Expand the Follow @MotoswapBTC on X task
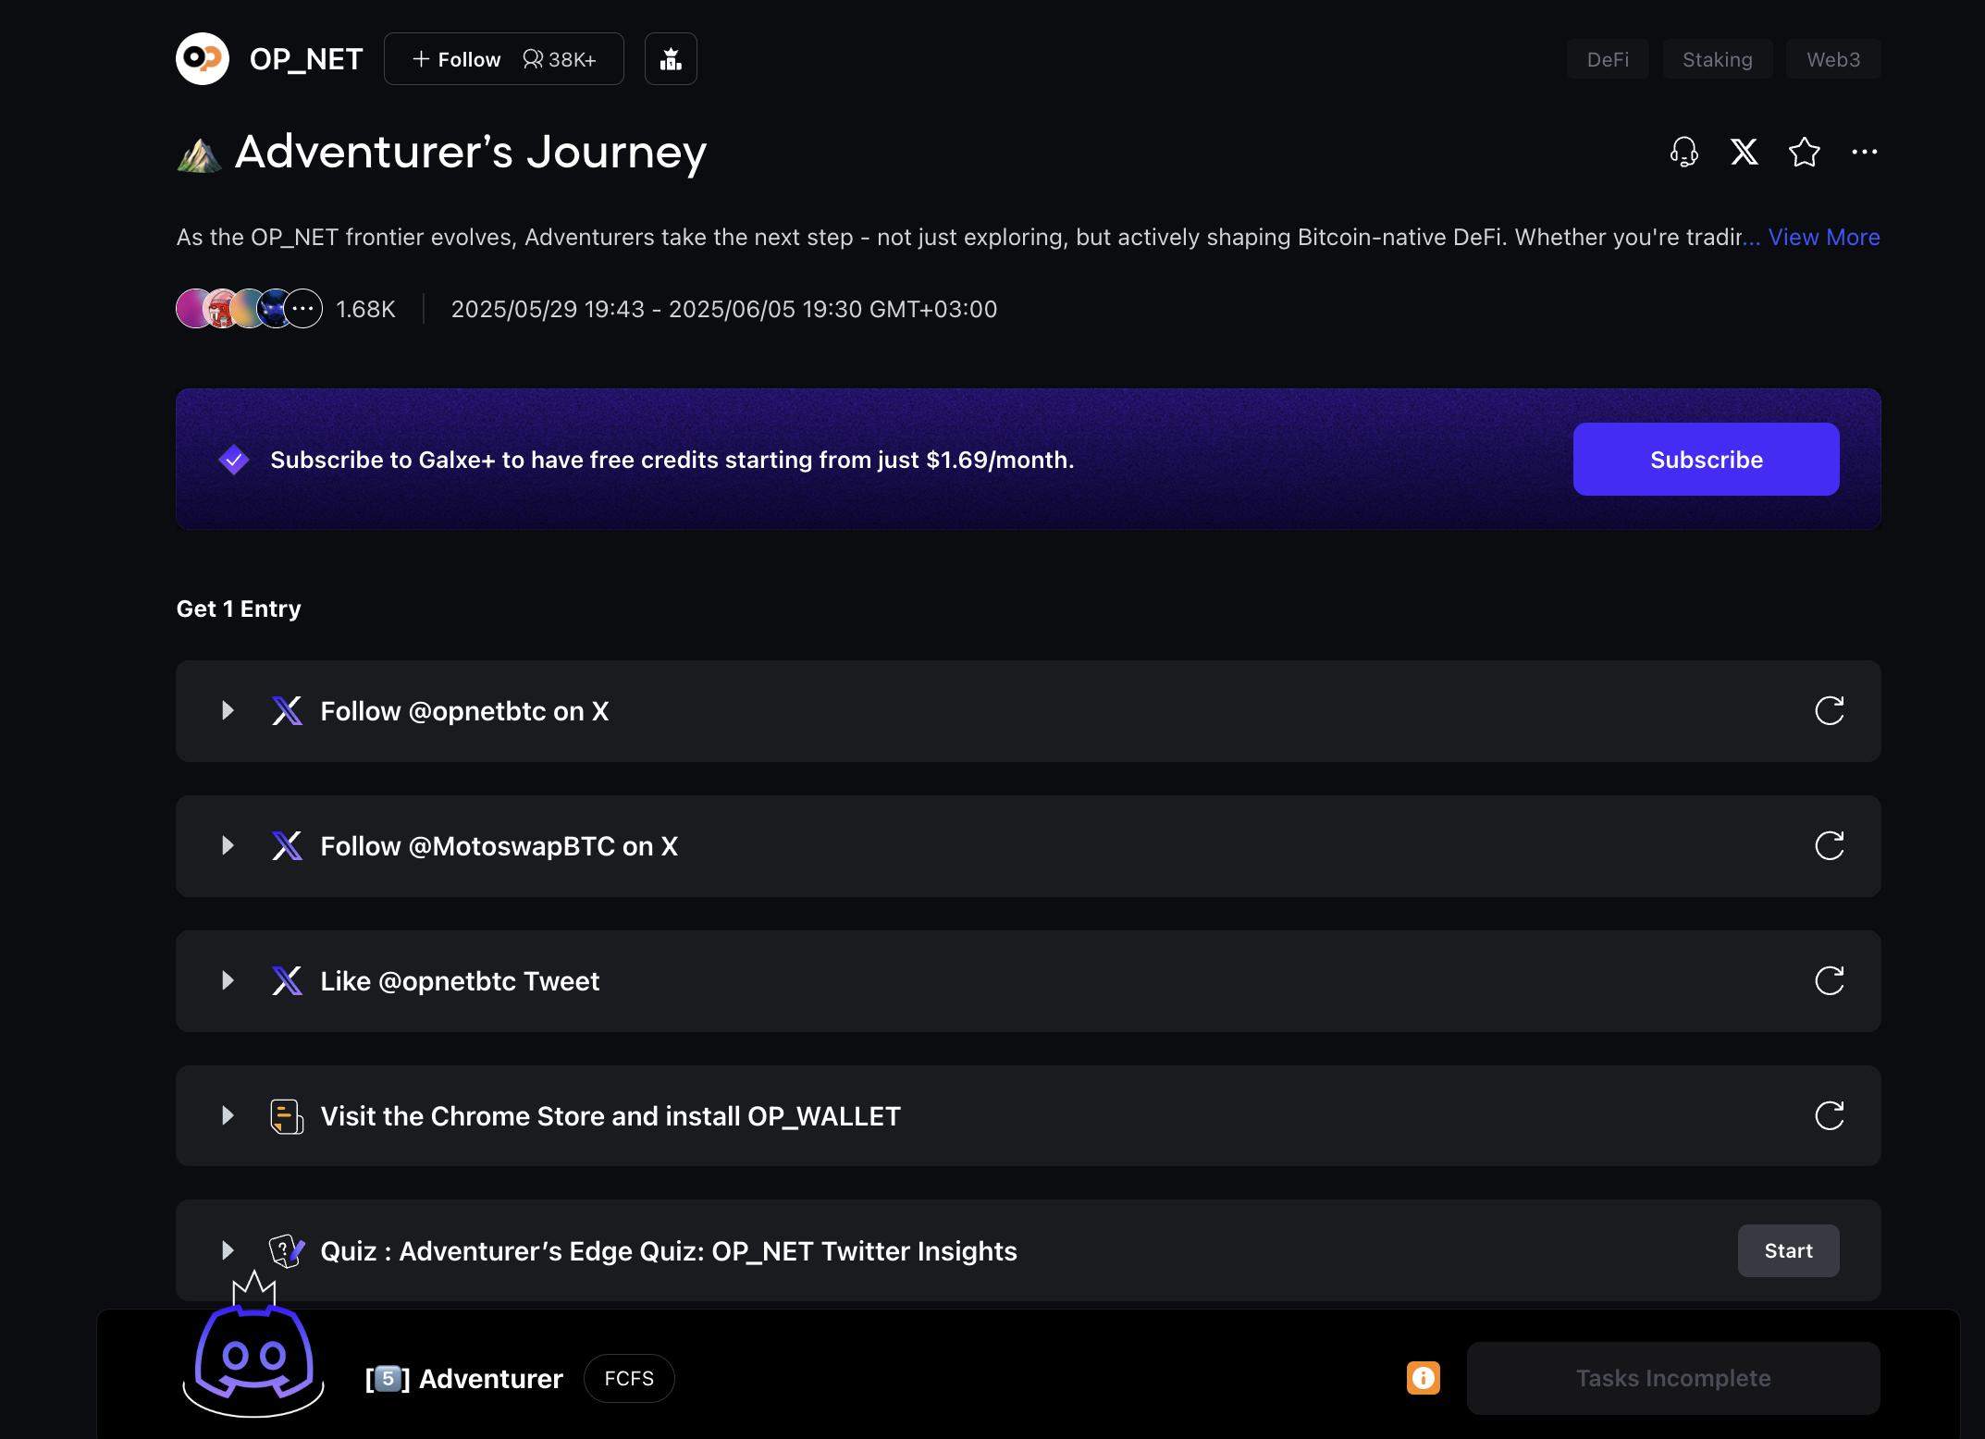This screenshot has height=1439, width=1985. [228, 846]
